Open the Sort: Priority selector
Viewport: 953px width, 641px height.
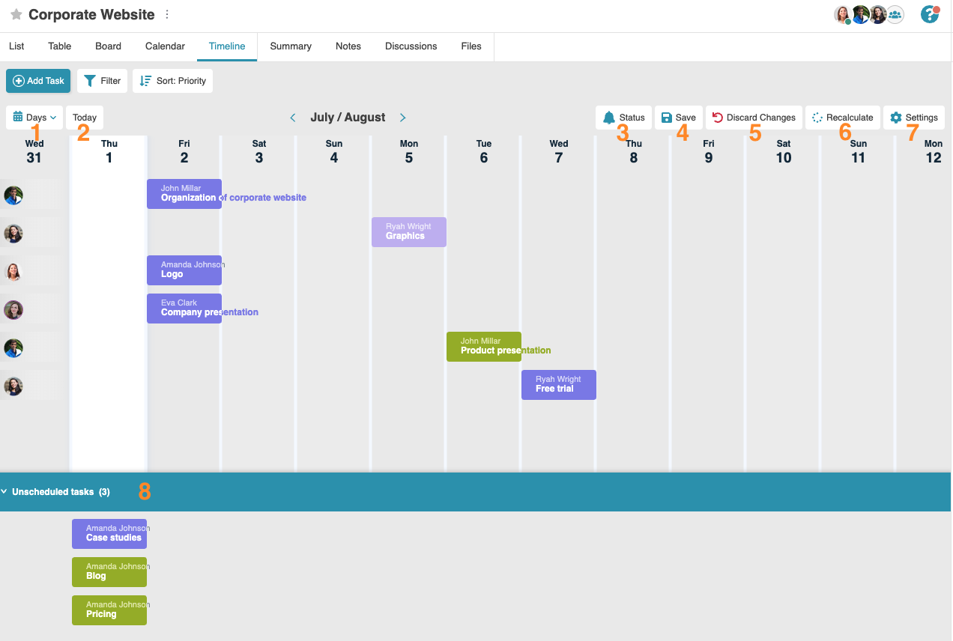(x=172, y=80)
